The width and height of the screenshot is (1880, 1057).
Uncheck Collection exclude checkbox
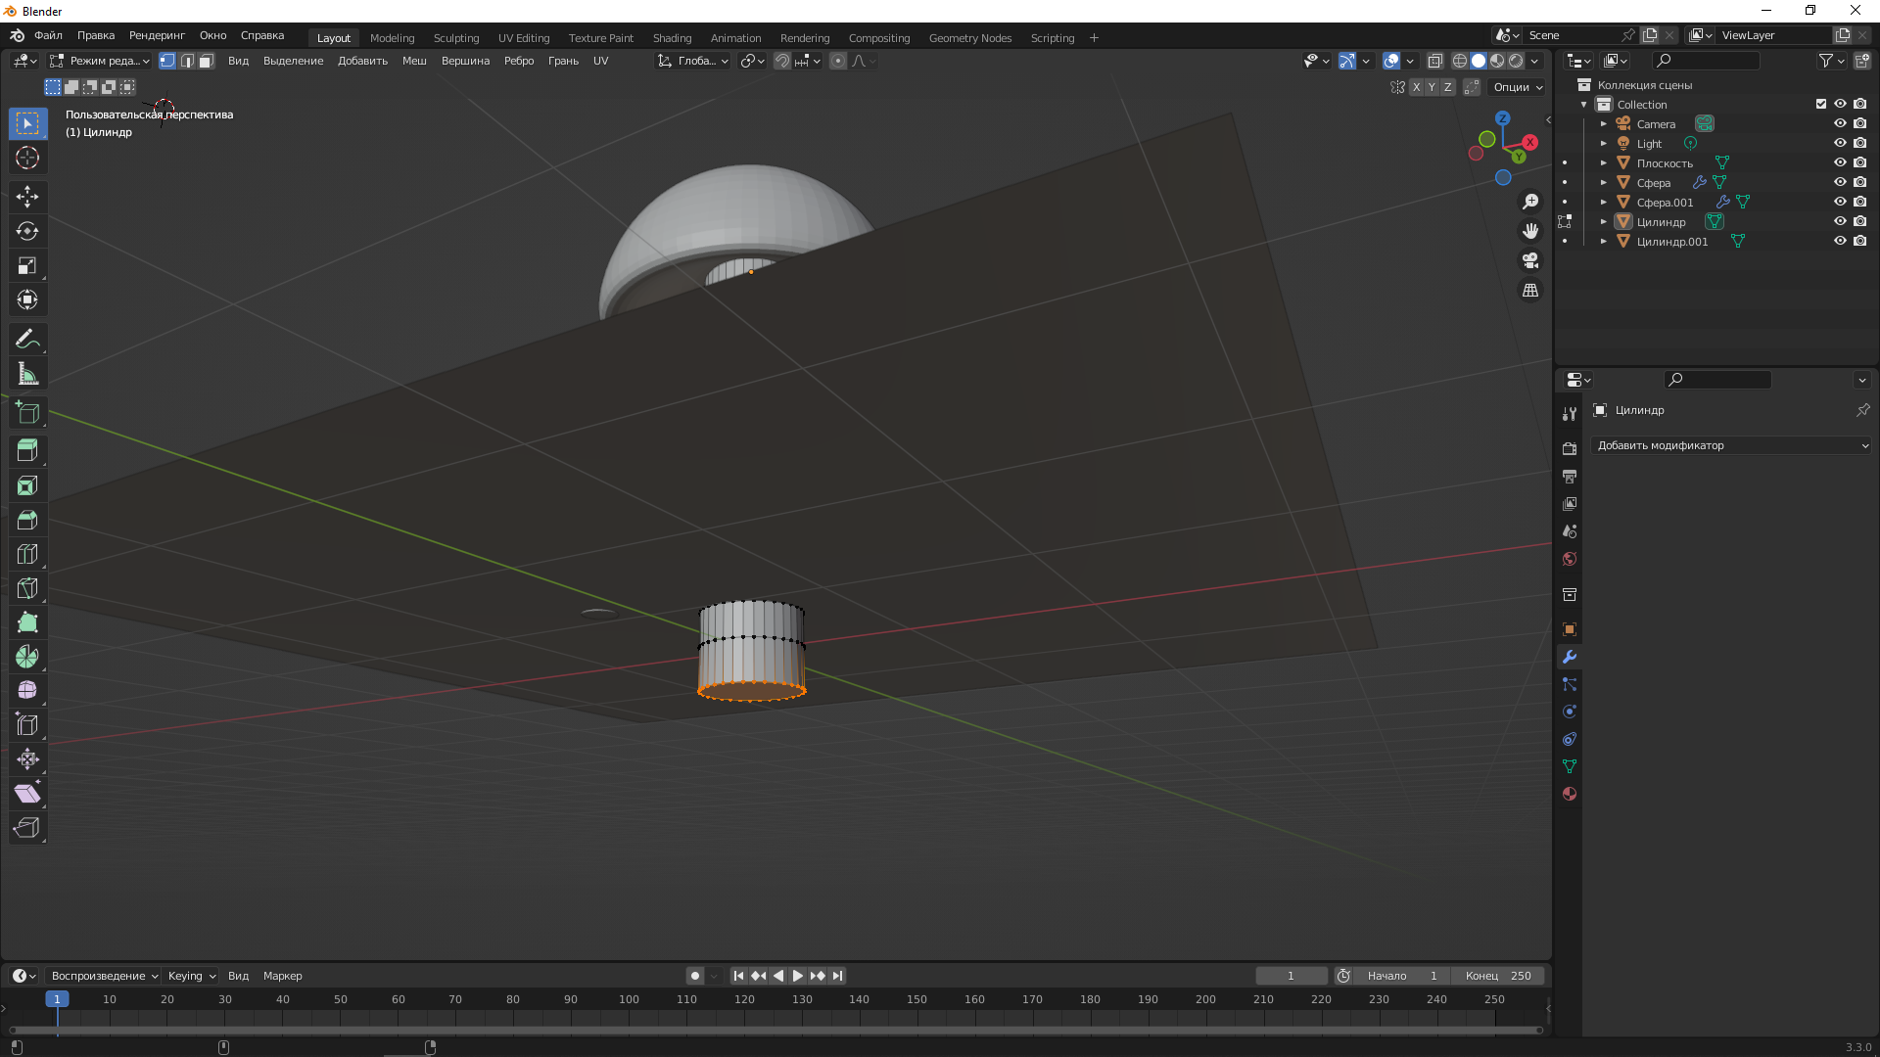pos(1821,104)
